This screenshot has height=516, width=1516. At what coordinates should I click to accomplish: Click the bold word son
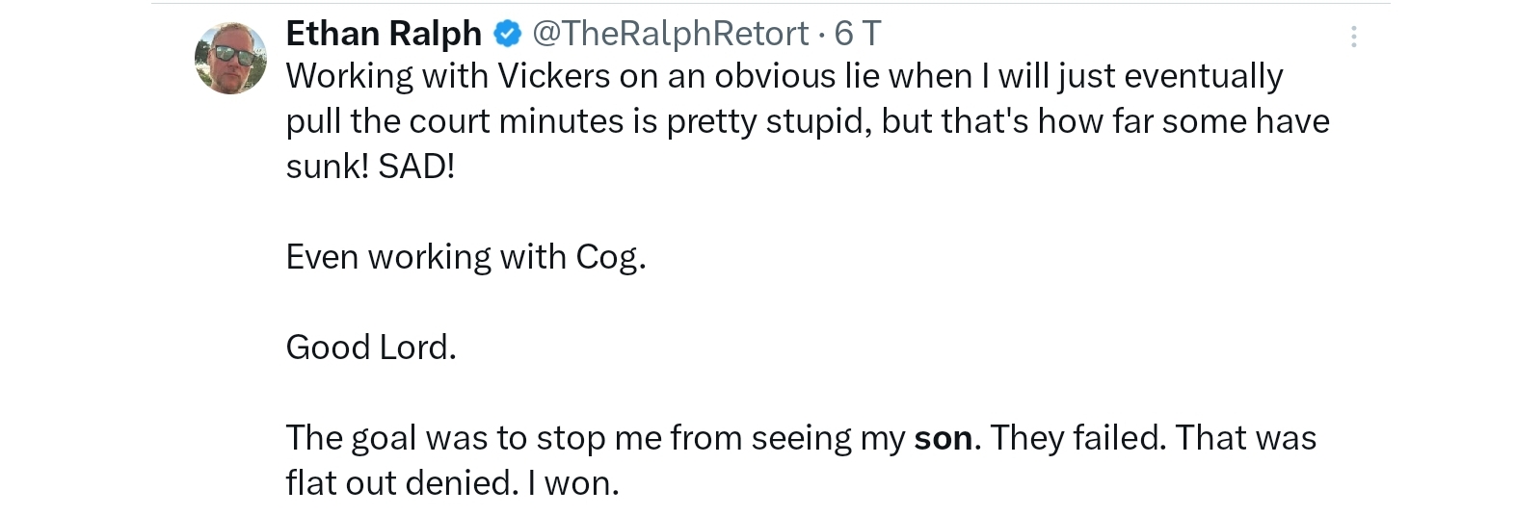pos(943,439)
